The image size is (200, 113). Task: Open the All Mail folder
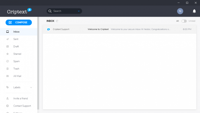[x=19, y=76]
